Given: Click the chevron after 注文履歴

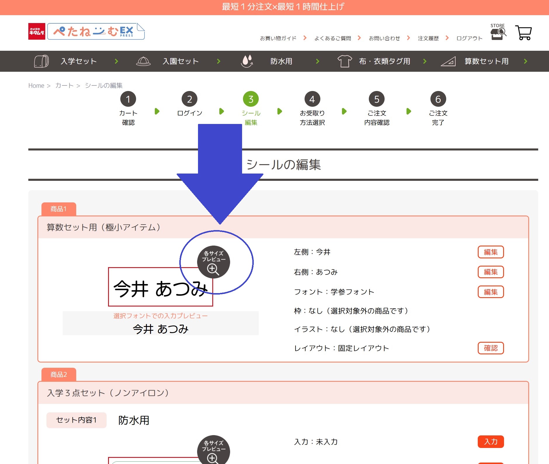Looking at the screenshot, I should pyautogui.click(x=447, y=38).
